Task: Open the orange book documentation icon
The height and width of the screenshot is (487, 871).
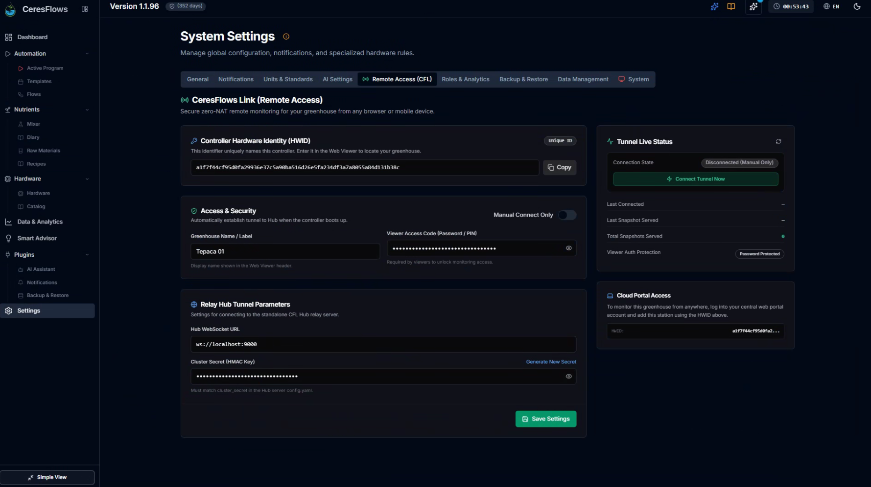Action: tap(731, 6)
